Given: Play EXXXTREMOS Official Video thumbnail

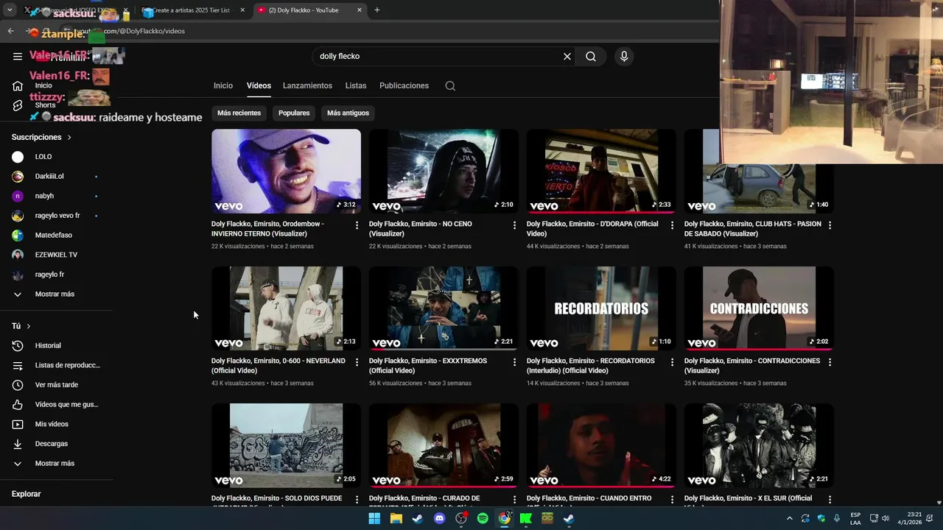Looking at the screenshot, I should [444, 308].
